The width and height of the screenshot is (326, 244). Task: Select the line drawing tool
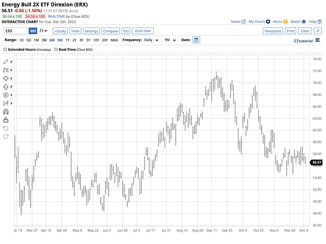pyautogui.click(x=6, y=62)
